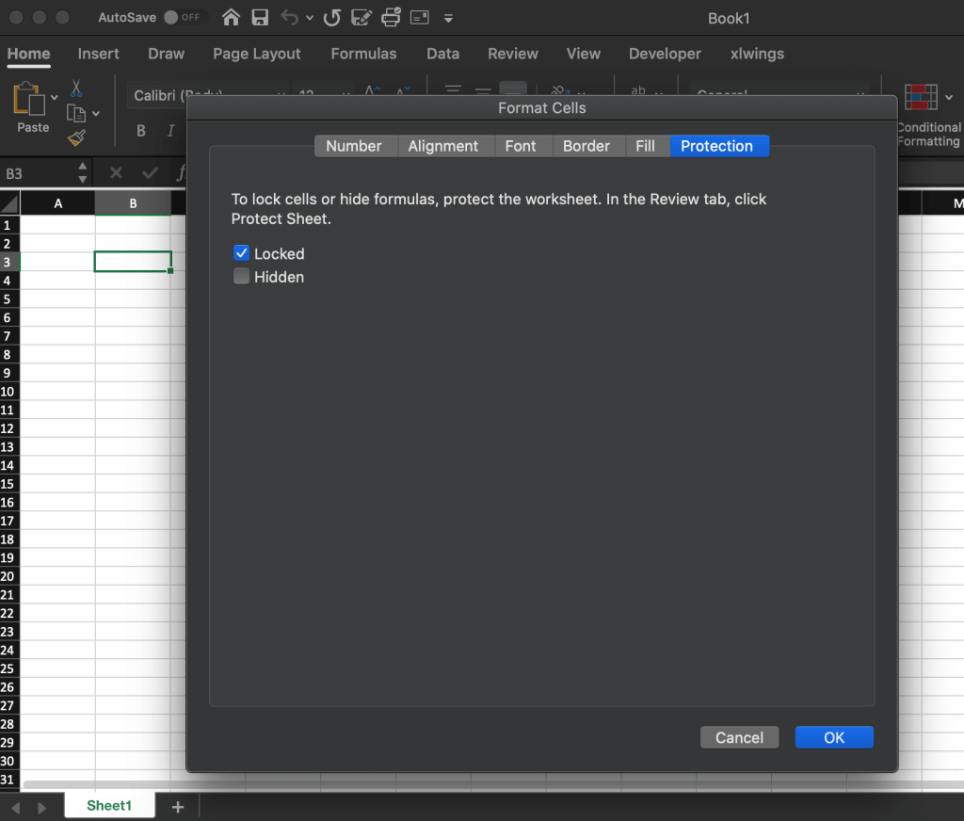The height and width of the screenshot is (821, 964).
Task: Click the Home icon in quick access toolbar
Action: pyautogui.click(x=231, y=18)
